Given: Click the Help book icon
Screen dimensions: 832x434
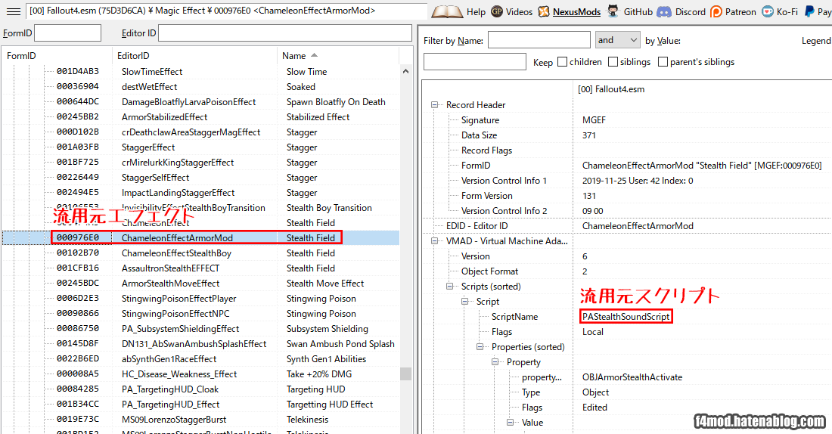Looking at the screenshot, I should tap(447, 11).
